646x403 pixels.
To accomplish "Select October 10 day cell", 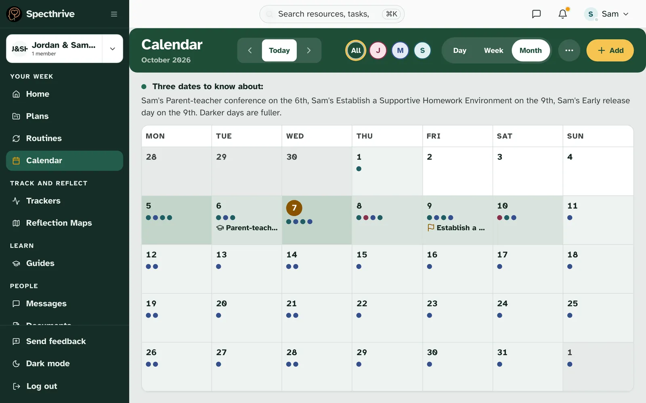I will [528, 220].
